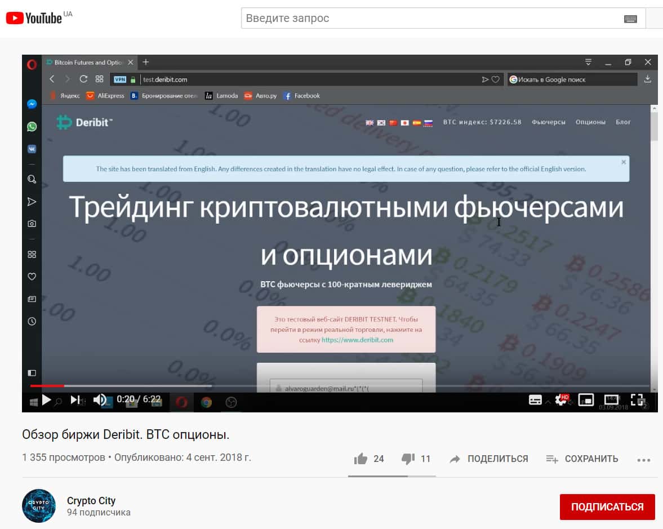The height and width of the screenshot is (529, 663).
Task: Open Messenger in Opera sidebar
Action: (x=32, y=104)
